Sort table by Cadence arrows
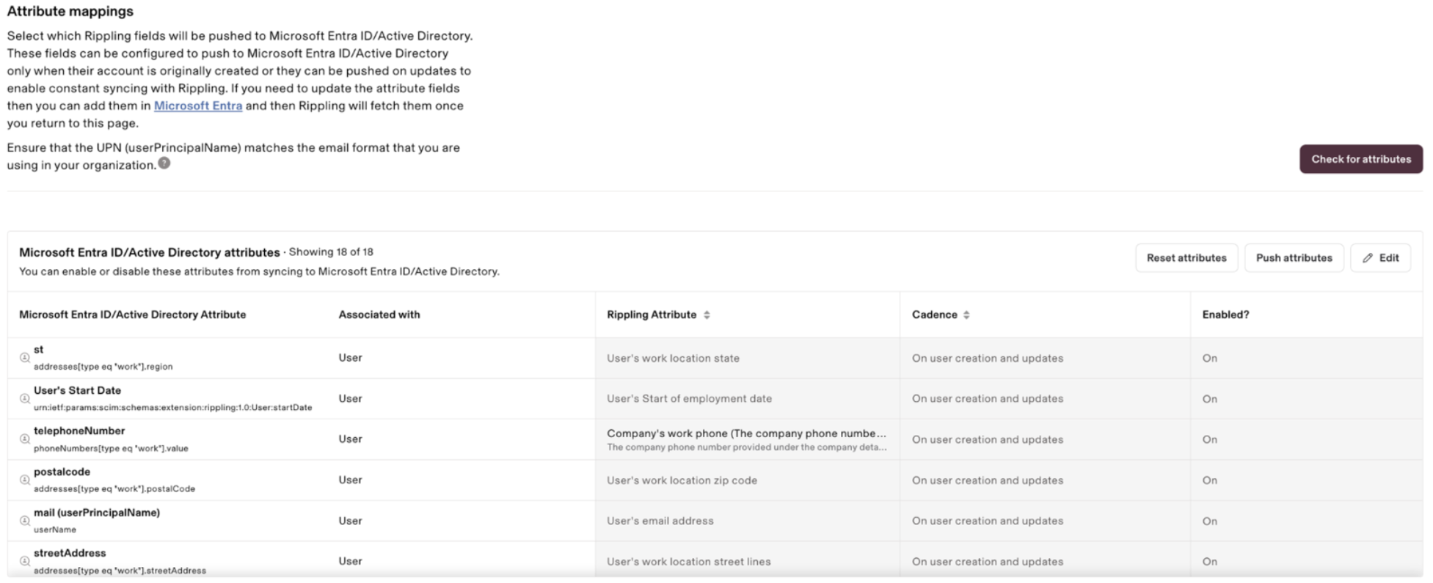Screen dimensions: 1433x583 (x=966, y=315)
